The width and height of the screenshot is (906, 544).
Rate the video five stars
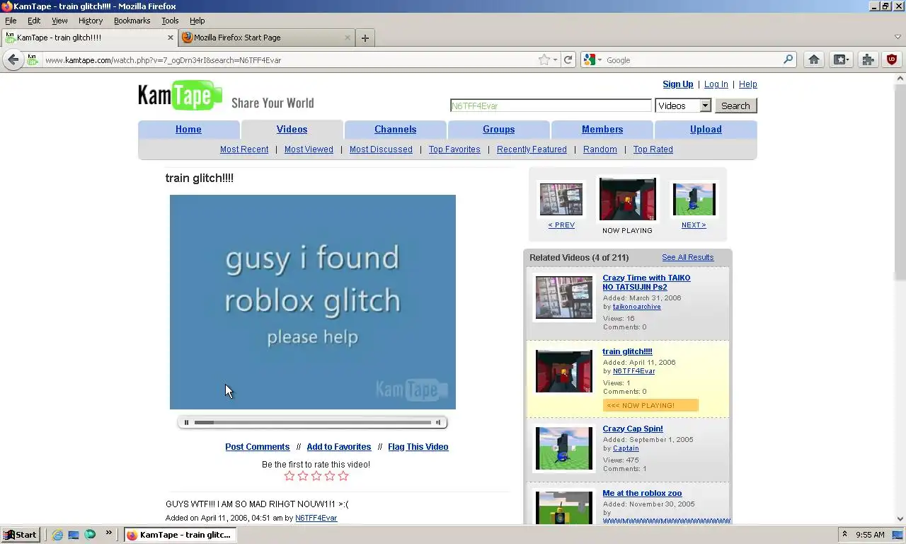[343, 476]
